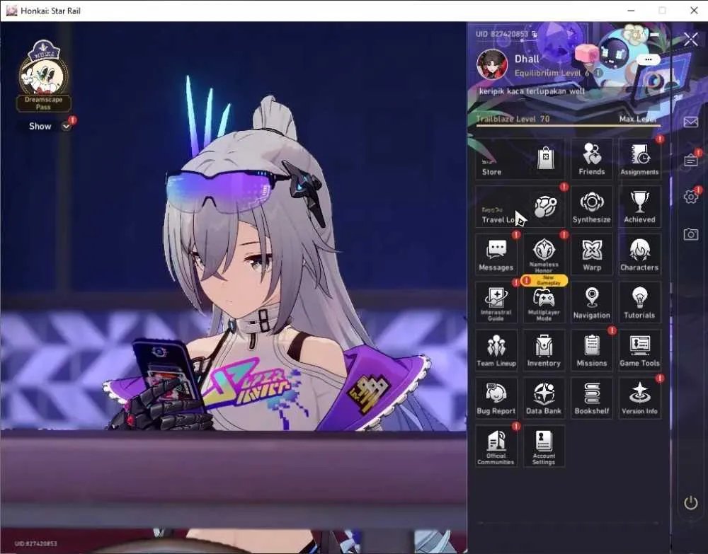Screen dimensions: 708x554
Task: Open the Team Lineup icon
Action: (x=496, y=350)
